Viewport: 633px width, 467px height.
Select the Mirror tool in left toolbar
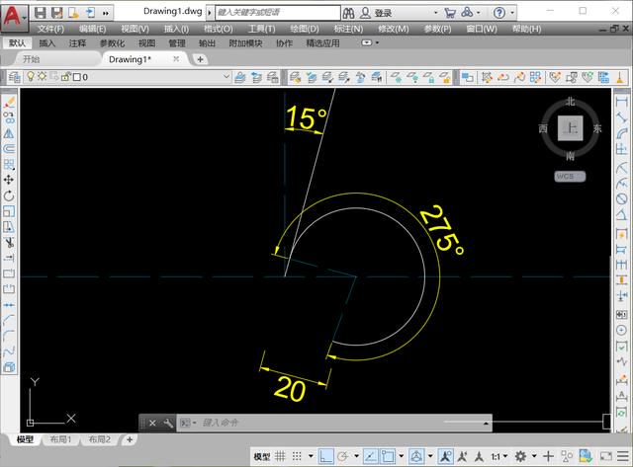pos(9,133)
